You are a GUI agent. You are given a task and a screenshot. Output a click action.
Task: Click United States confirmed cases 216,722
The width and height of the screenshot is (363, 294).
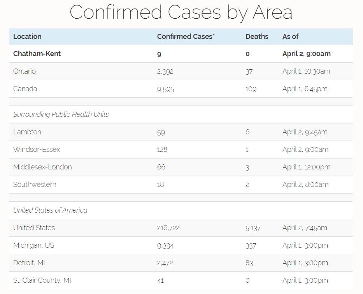click(x=168, y=228)
